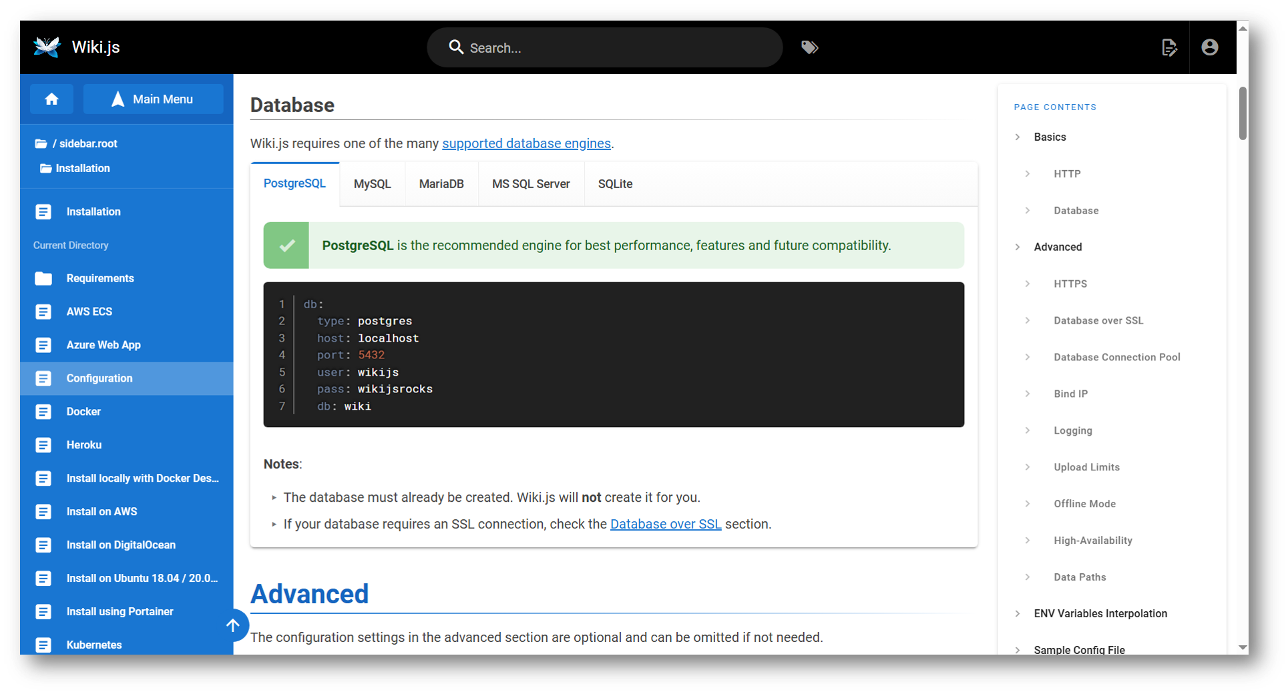This screenshot has height=694, width=1288.
Task: Switch to the MariaDB tab
Action: pyautogui.click(x=441, y=184)
